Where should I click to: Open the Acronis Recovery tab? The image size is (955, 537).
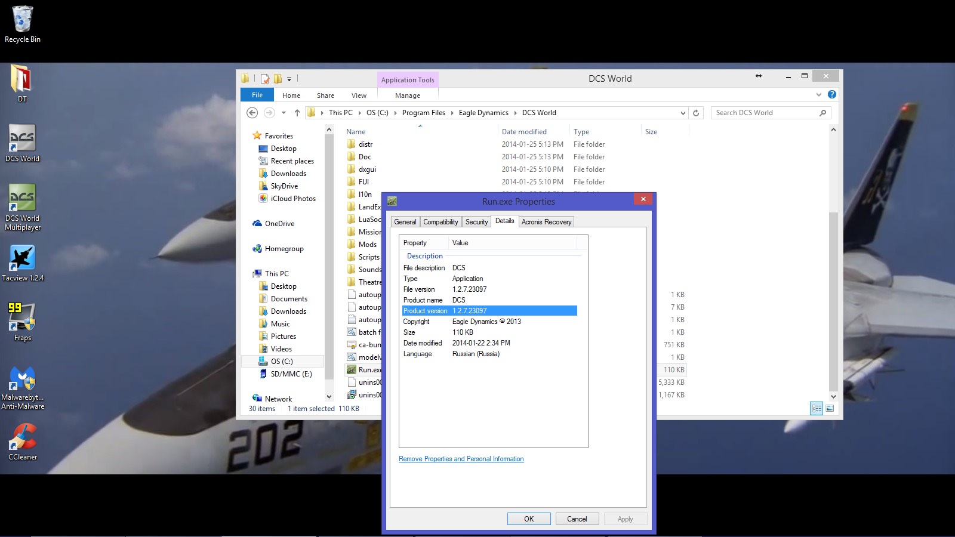click(x=546, y=222)
